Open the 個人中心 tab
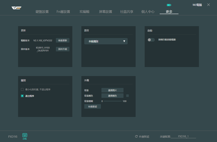The width and height of the screenshot is (217, 142). point(148,12)
